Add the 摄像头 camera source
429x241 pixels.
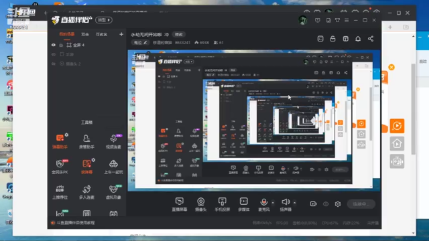[201, 204]
